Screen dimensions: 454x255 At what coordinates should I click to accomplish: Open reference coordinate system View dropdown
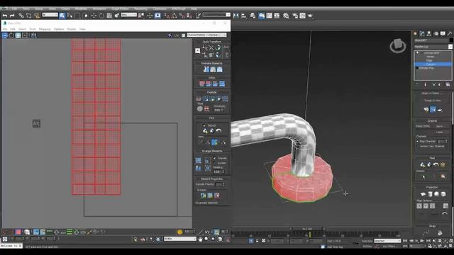pos(129,15)
